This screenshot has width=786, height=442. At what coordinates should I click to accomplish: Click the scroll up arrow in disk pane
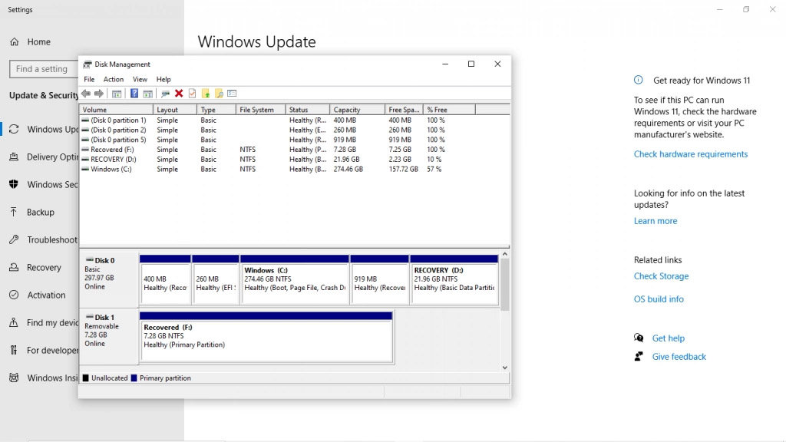tap(505, 254)
